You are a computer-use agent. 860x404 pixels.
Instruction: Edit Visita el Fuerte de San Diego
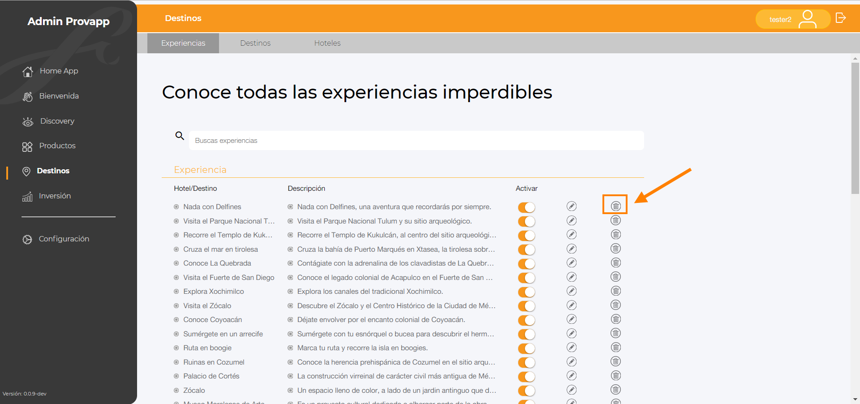click(x=572, y=277)
